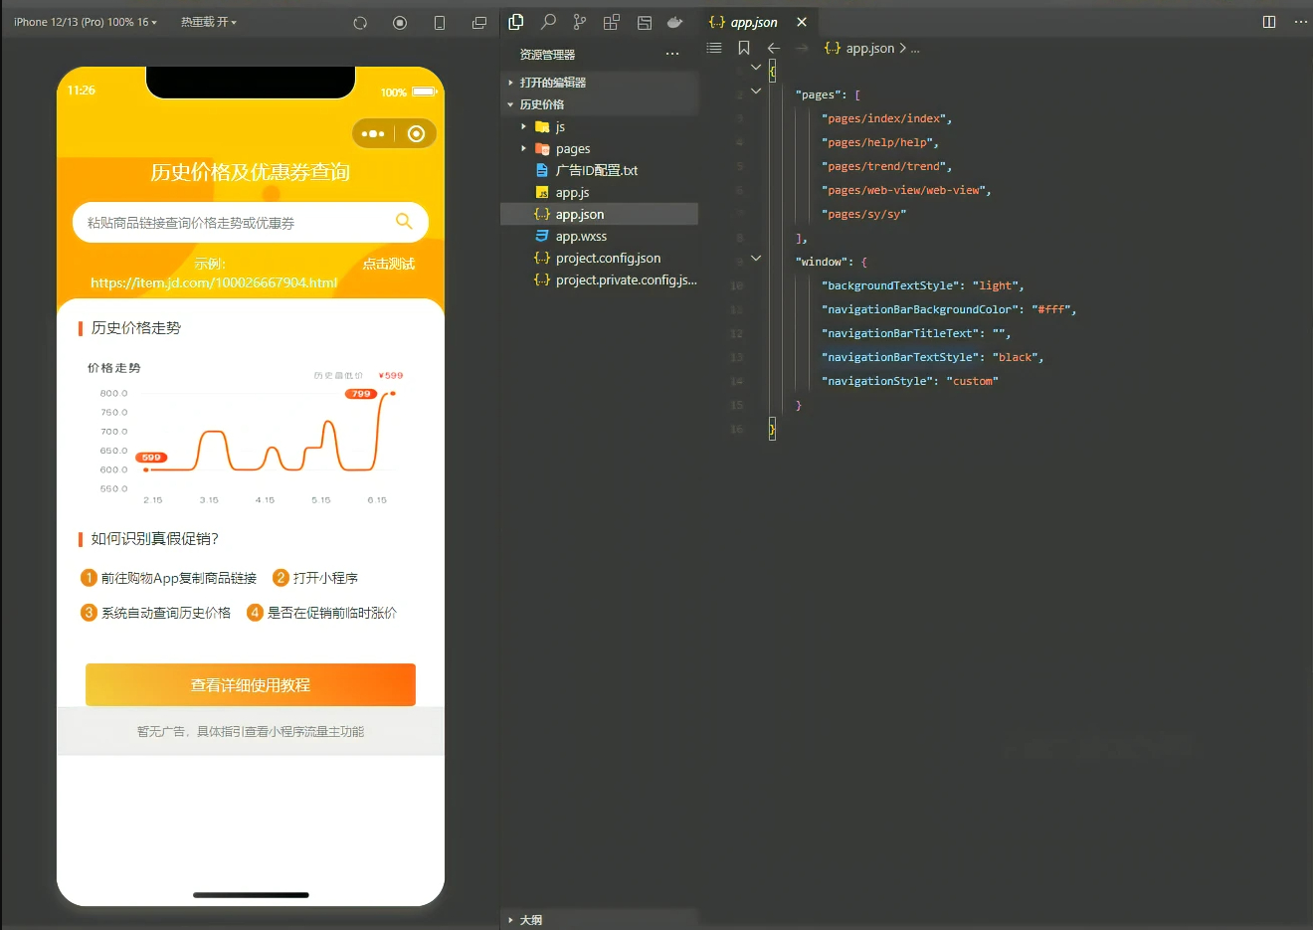1313x930 pixels.
Task: Expand the pages folder in tree
Action: tap(524, 148)
